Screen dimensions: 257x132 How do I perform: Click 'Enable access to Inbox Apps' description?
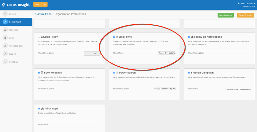57,113
